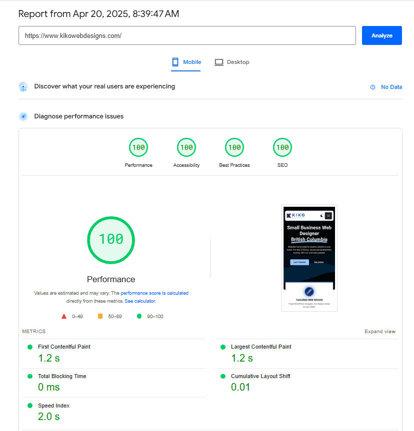
Task: Click the info icon next to No Data
Action: (371, 87)
